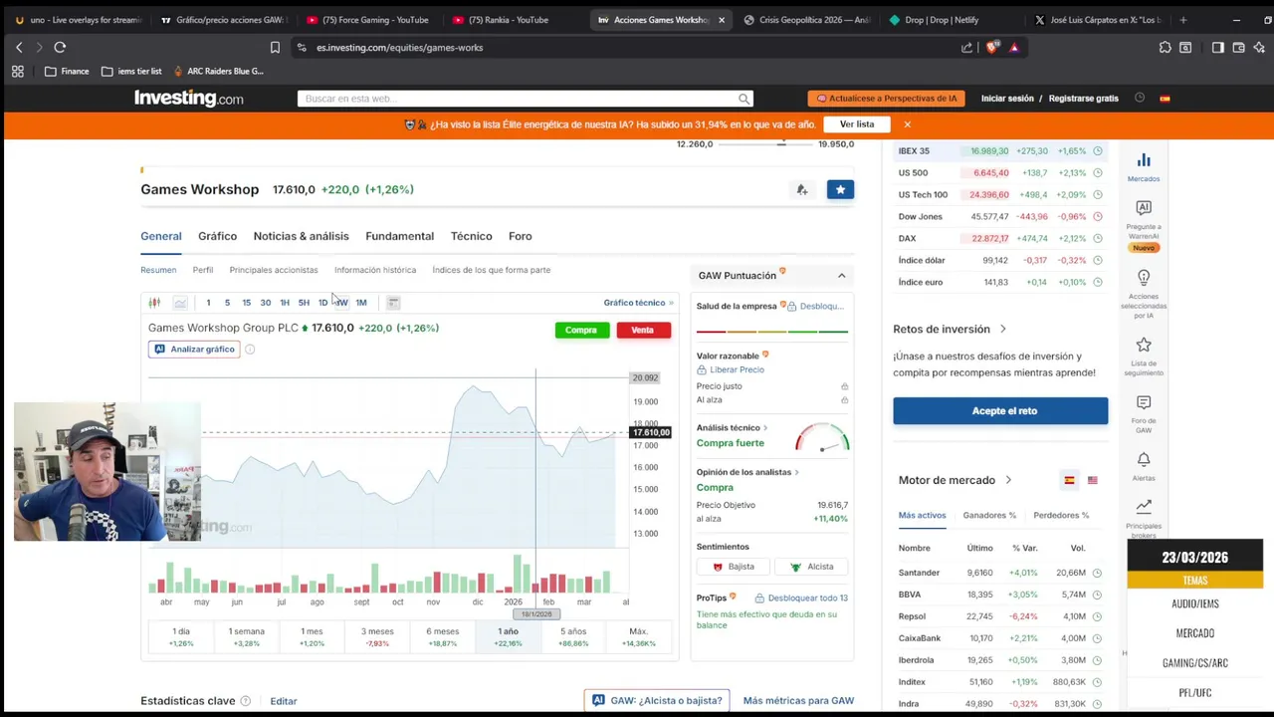
Task: Click the help icon beside Estadísticas clave
Action: (245, 701)
